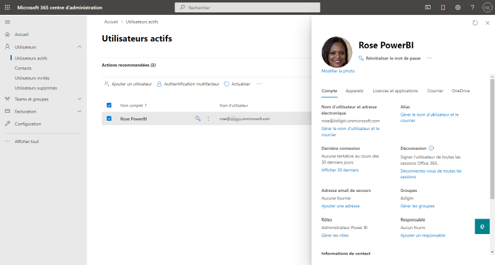The image size is (495, 265).
Task: Click Modifier la photo link
Action: click(338, 71)
